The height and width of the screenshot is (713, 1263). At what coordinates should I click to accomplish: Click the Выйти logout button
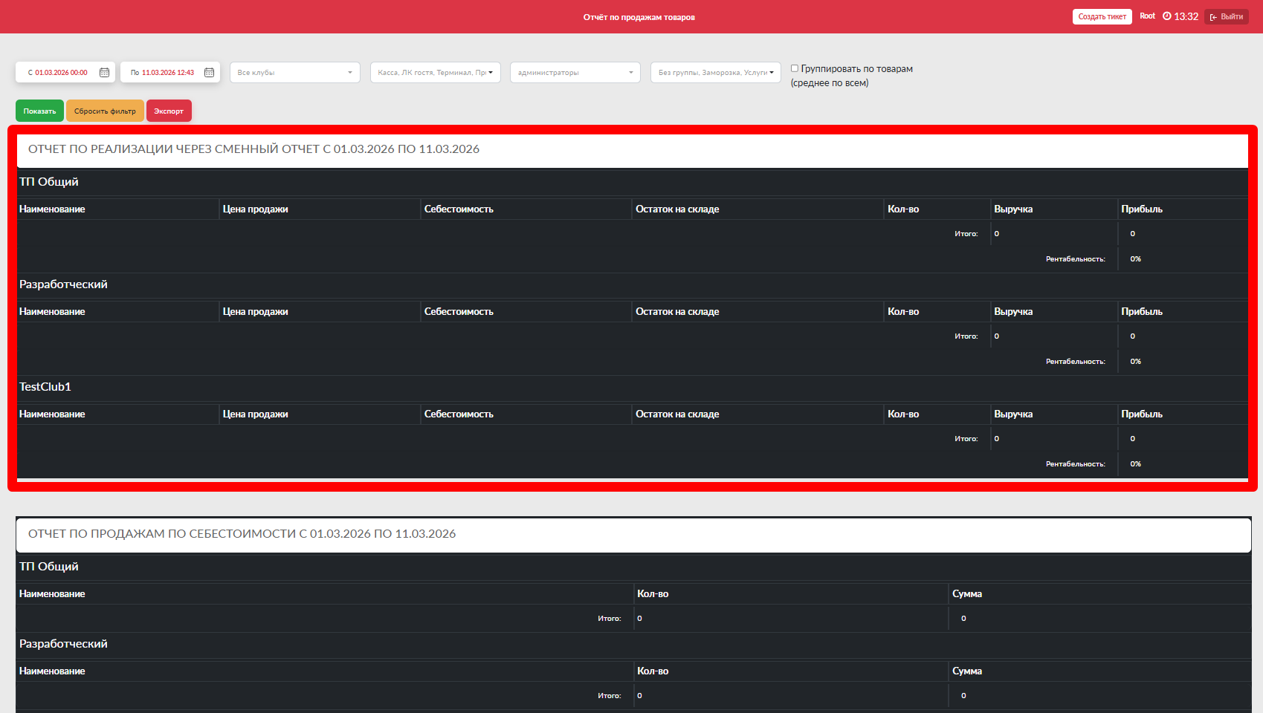tap(1226, 16)
